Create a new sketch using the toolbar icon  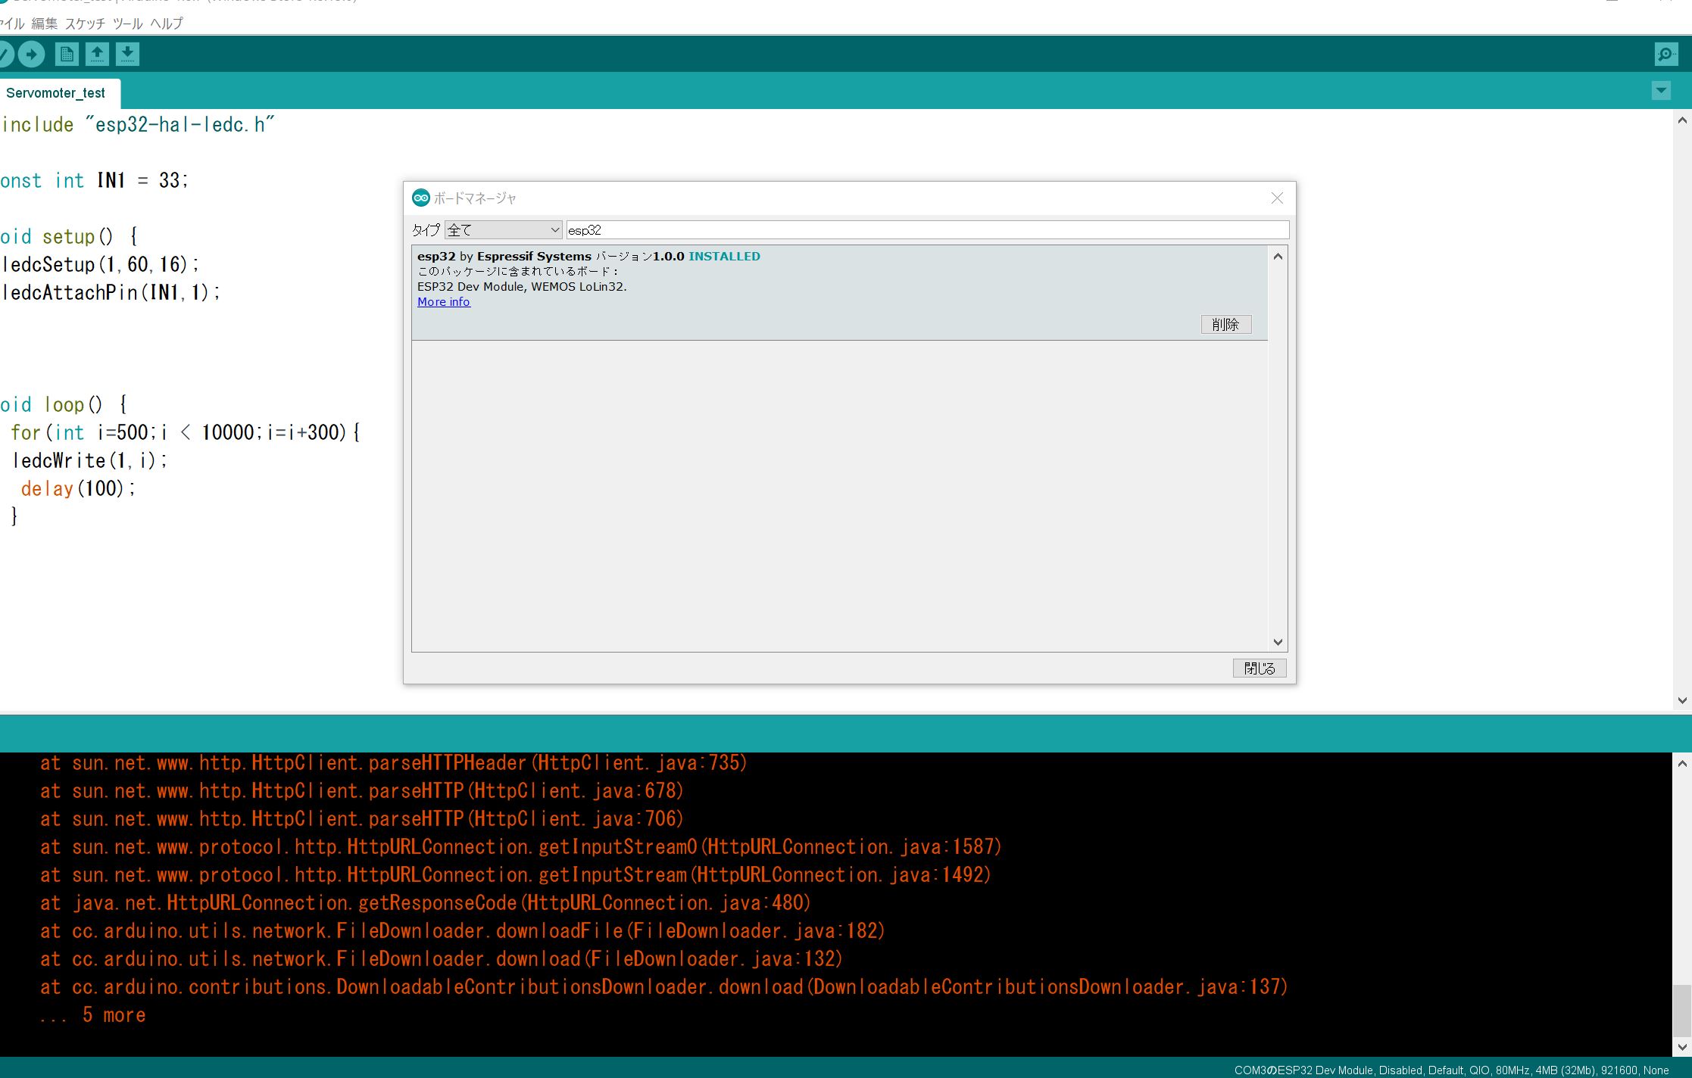[x=67, y=54]
